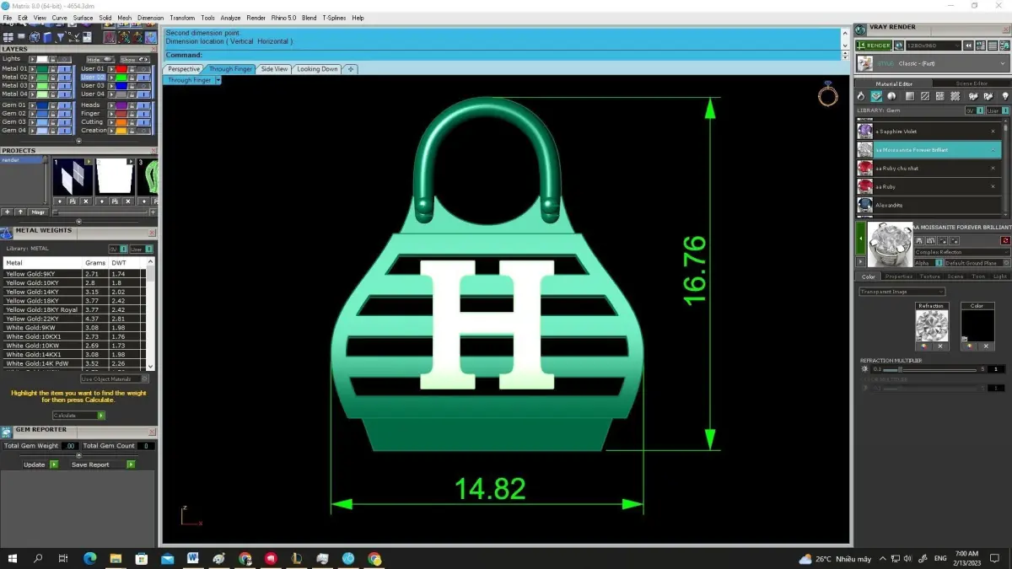Viewport: 1012px width, 569px height.
Task: Click the black Color swatch
Action: coord(977,325)
